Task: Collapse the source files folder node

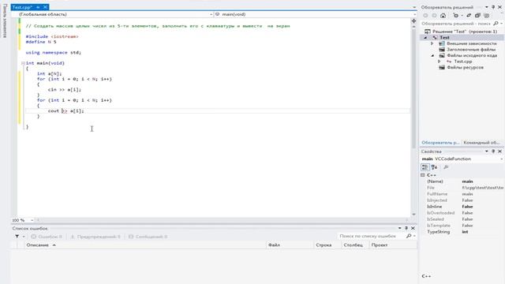Action: [432, 56]
